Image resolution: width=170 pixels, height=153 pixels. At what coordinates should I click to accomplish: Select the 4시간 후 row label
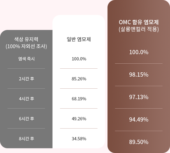pyautogui.click(x=26, y=99)
